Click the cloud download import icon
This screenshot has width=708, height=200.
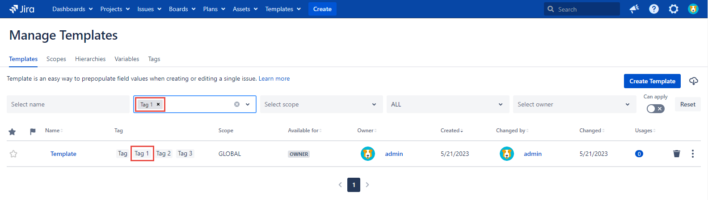(694, 81)
